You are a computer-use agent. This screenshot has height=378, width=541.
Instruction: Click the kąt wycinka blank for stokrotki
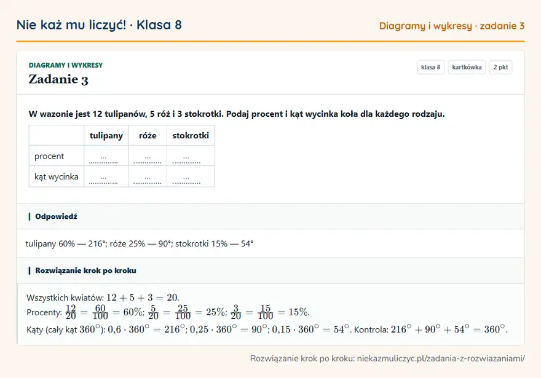click(x=186, y=179)
